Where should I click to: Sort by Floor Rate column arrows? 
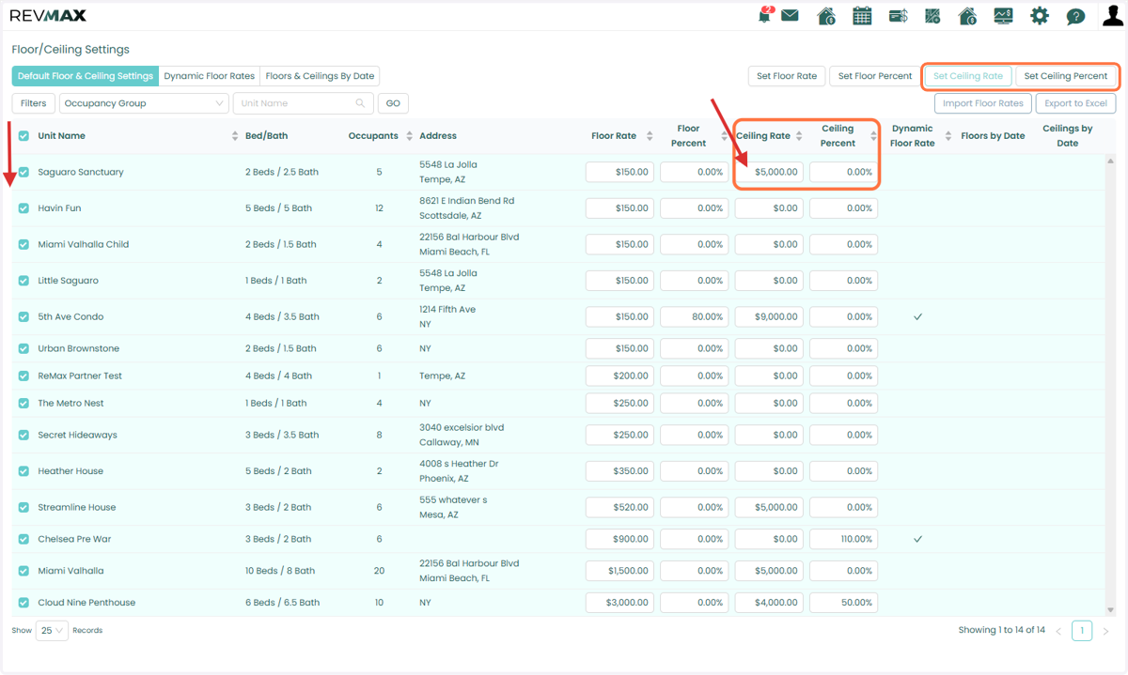650,136
